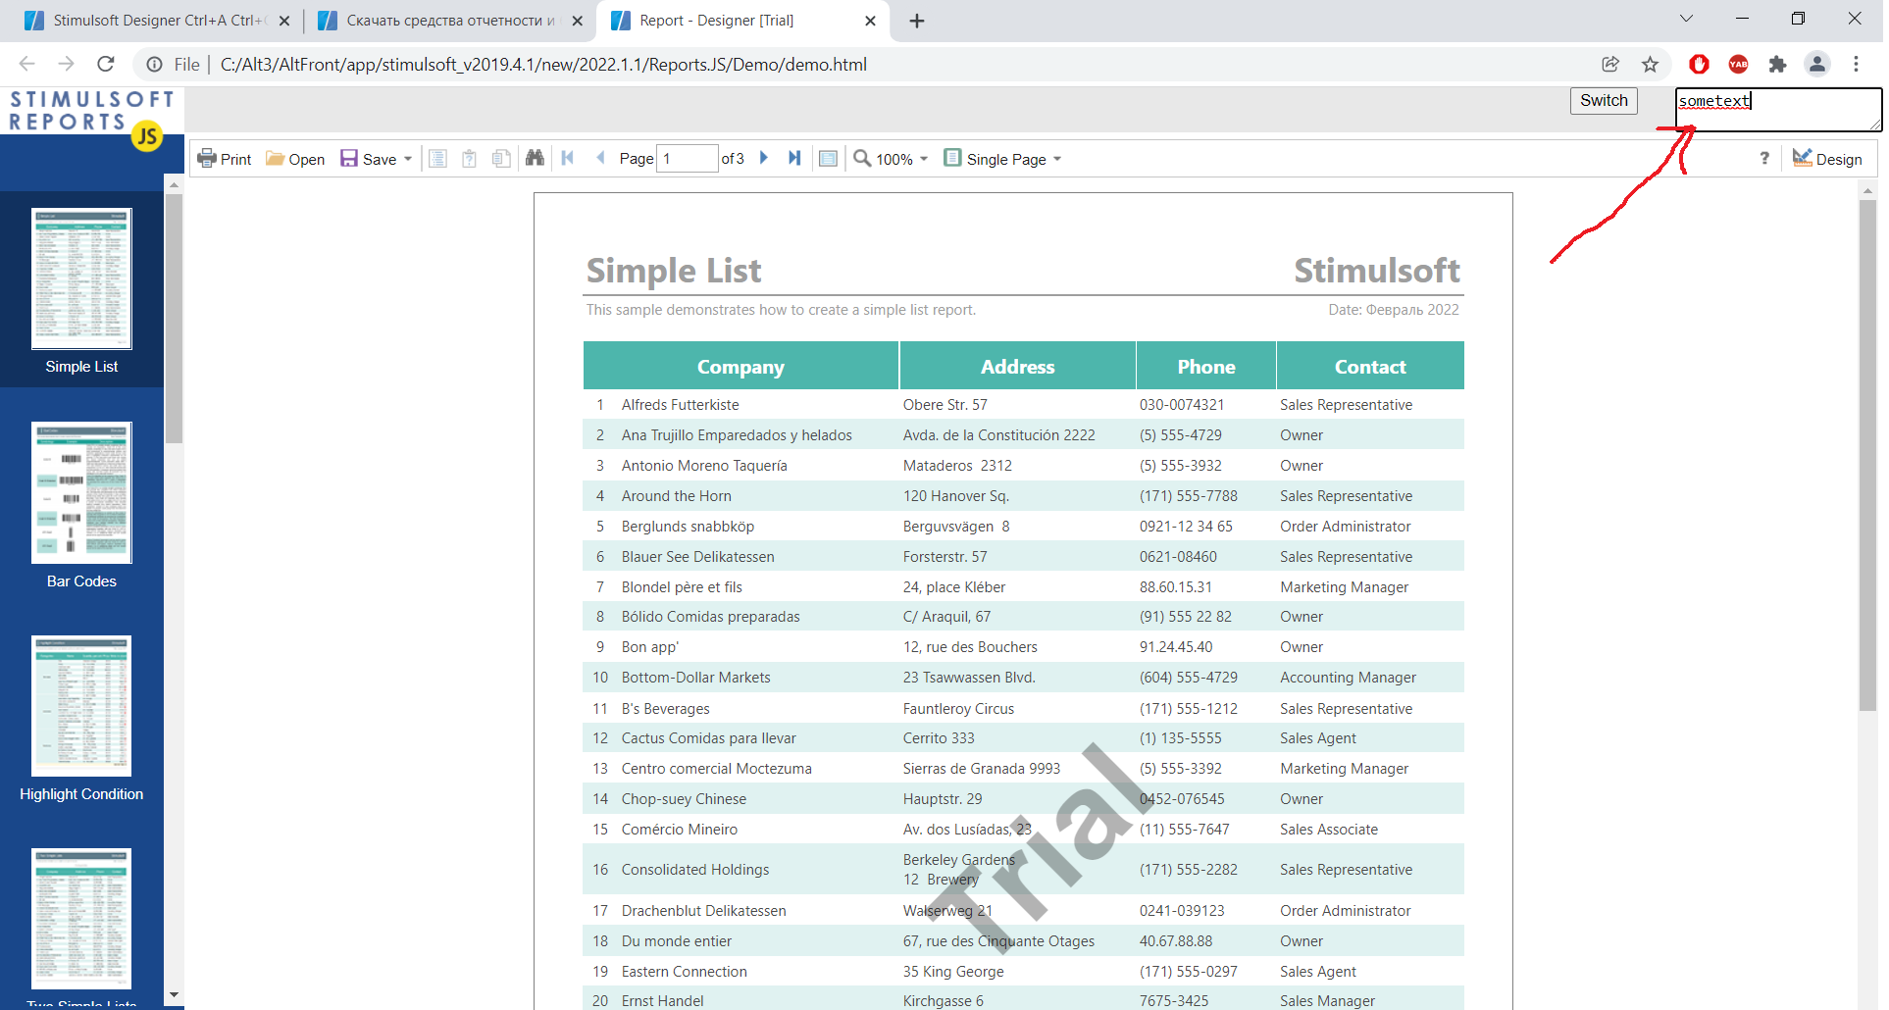Open the 100% zoom dropdown
Screen dimensions: 1889x1010
pyautogui.click(x=891, y=159)
